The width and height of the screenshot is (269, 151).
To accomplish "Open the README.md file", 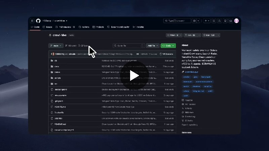I will [x=60, y=124].
